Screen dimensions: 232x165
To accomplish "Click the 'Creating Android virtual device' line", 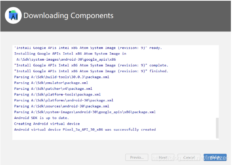I will coord(47,123).
